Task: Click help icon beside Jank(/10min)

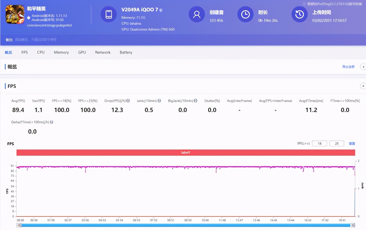Action: (159, 101)
